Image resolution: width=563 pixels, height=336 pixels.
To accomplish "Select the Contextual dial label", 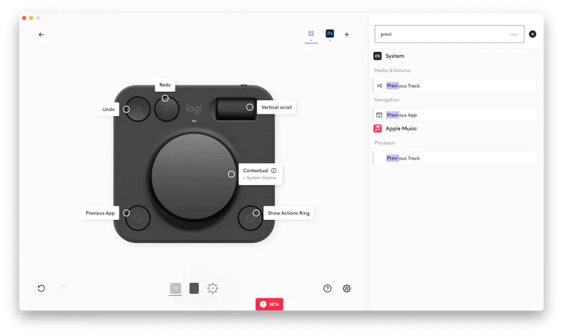I will (261, 174).
